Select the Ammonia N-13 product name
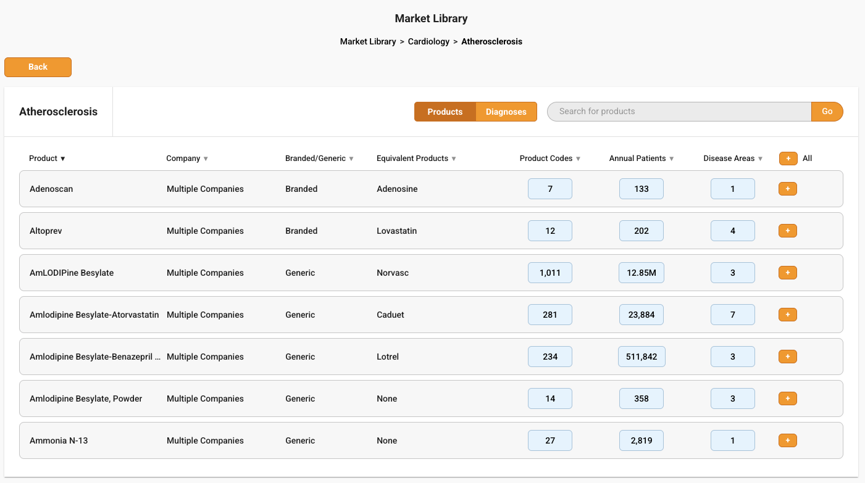 click(x=59, y=441)
